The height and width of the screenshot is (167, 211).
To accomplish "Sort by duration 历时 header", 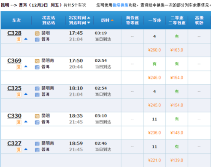I will (107, 20).
